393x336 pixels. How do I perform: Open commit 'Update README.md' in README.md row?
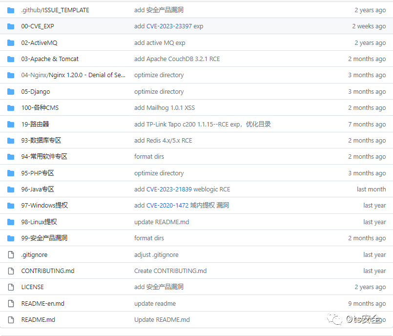pyautogui.click(x=162, y=320)
